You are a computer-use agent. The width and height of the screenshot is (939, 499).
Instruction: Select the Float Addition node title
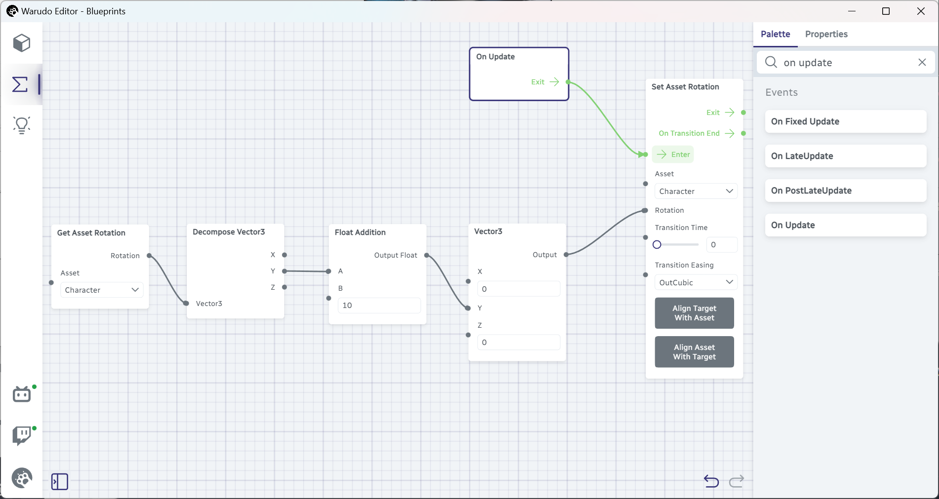click(x=360, y=232)
